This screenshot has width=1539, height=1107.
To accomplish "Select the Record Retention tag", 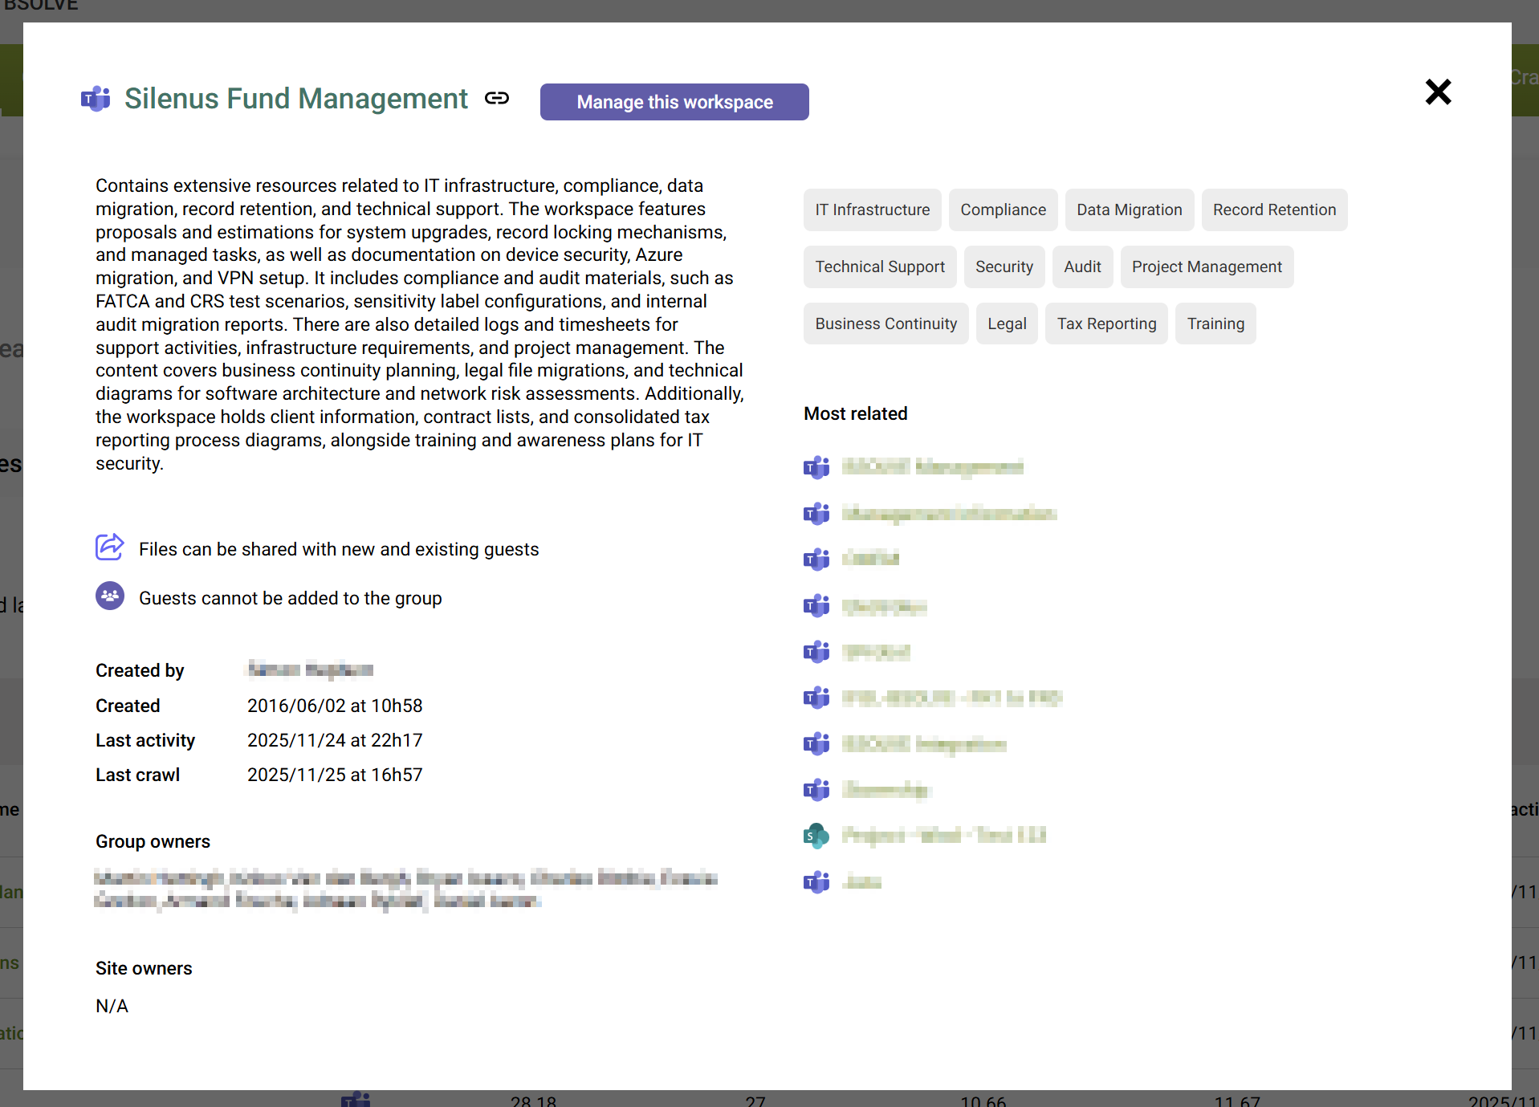I will point(1275,210).
